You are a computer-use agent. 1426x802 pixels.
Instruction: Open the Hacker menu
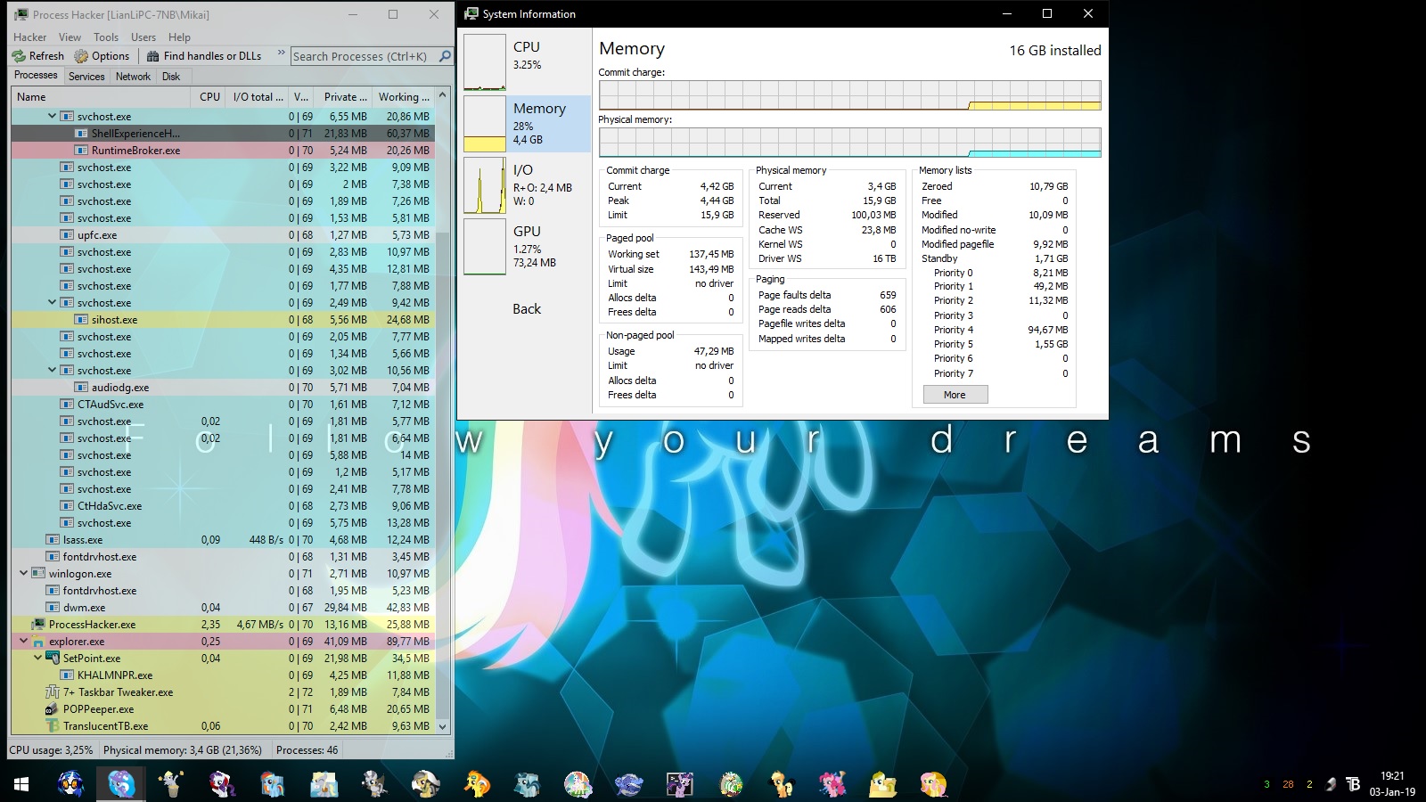(29, 37)
